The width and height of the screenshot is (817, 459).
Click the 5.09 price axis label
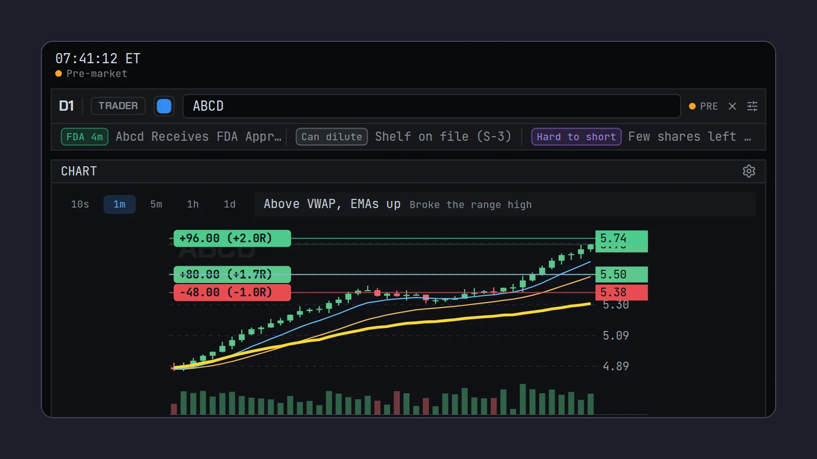coord(616,336)
